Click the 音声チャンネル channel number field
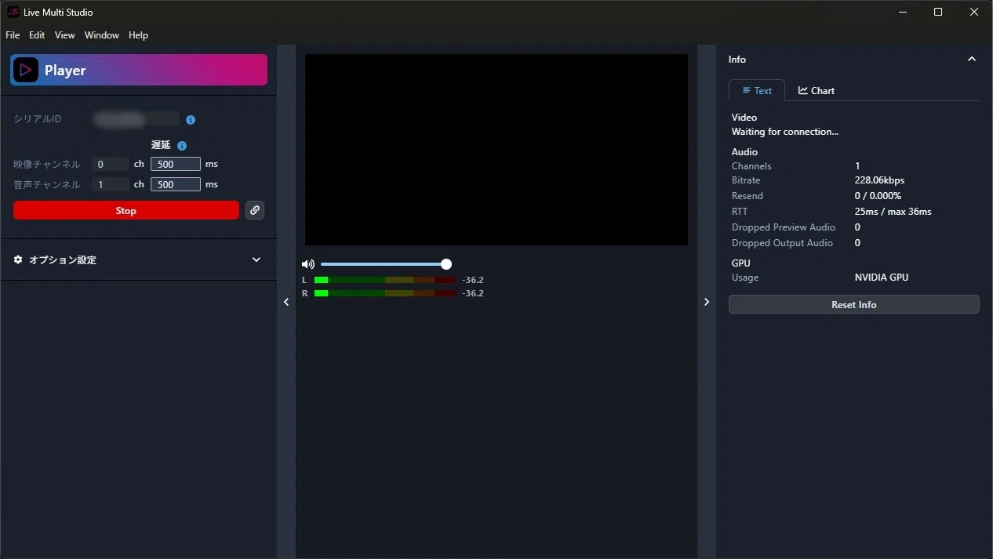 coord(110,184)
